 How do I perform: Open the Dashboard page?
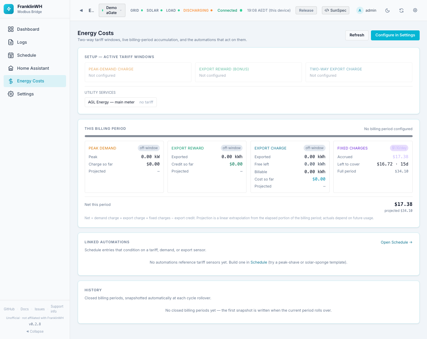click(x=35, y=29)
